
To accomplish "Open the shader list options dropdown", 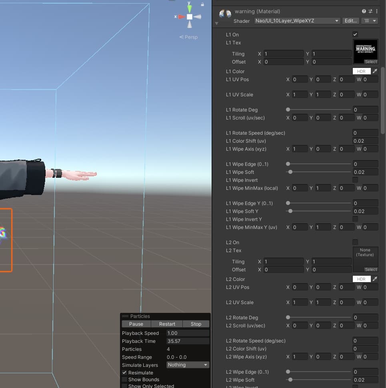I will tap(370, 21).
